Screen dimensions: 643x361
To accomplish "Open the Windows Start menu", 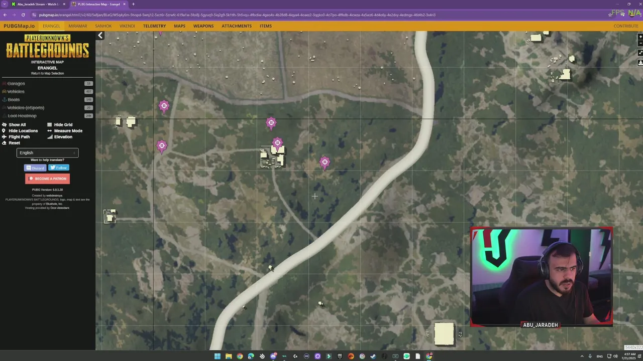I will 217,356.
